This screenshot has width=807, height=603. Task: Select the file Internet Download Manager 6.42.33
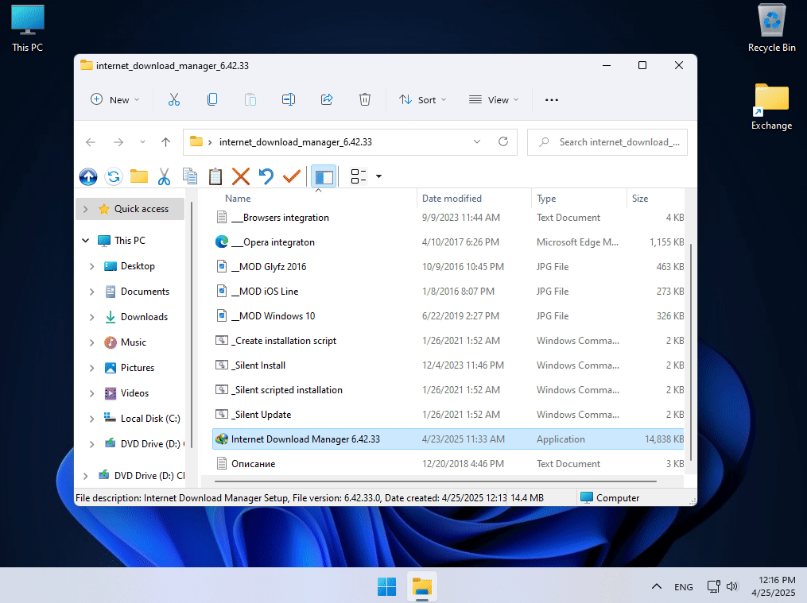click(x=448, y=439)
